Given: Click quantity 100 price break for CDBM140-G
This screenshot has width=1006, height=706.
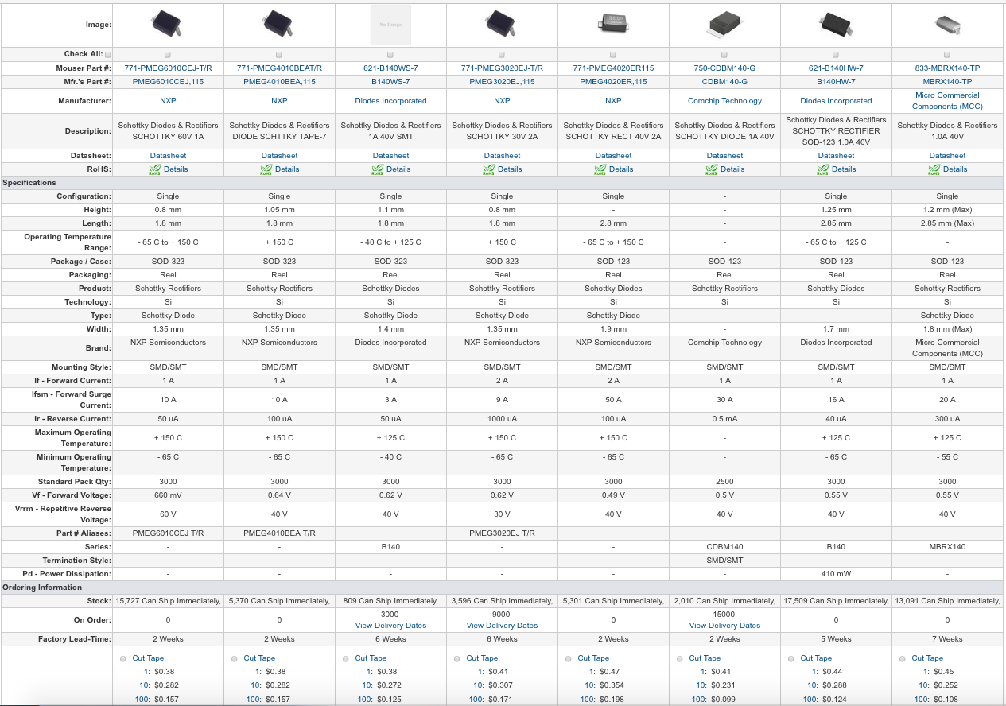Looking at the screenshot, I should [x=699, y=700].
